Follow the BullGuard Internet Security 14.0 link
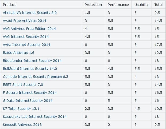The width and height of the screenshot is (166, 129). [30, 68]
